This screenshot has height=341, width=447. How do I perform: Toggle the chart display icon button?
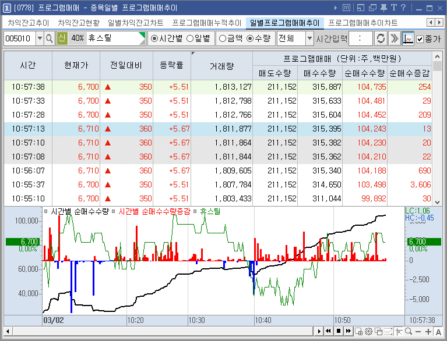pos(408,38)
